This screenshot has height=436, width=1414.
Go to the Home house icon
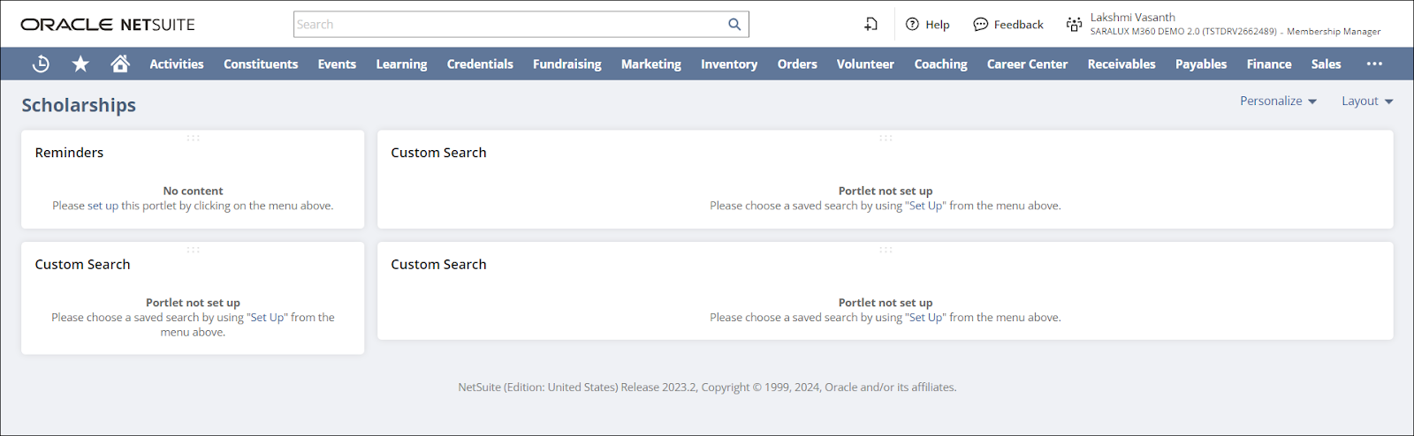120,64
